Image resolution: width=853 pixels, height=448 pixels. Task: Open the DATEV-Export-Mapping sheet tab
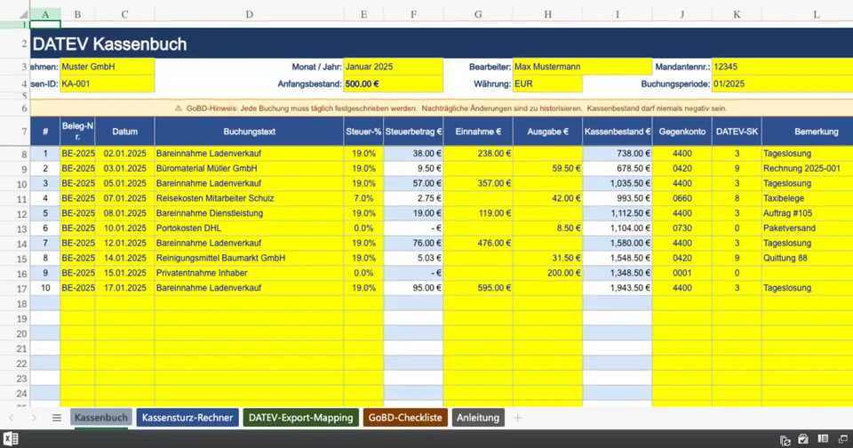tap(301, 418)
